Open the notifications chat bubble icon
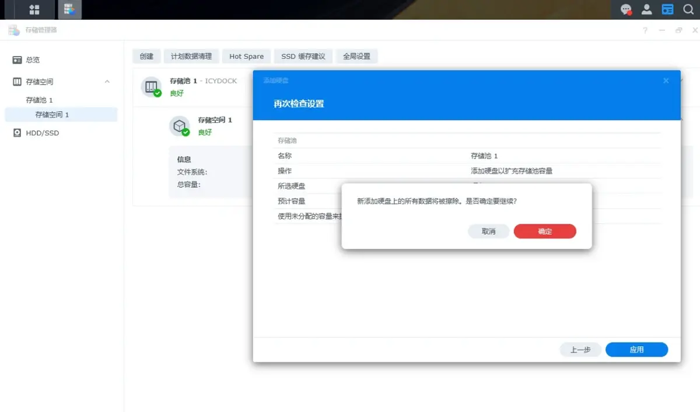The width and height of the screenshot is (700, 412). (x=626, y=9)
